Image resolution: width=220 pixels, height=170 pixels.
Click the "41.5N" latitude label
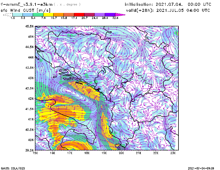29,109
